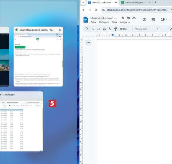Open the Vanlig text style dropdown
This screenshot has height=164, width=172.
[x=144, y=29]
